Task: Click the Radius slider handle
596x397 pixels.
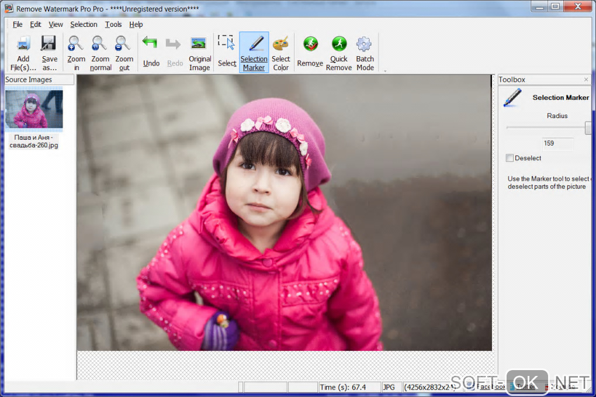Action: (588, 128)
